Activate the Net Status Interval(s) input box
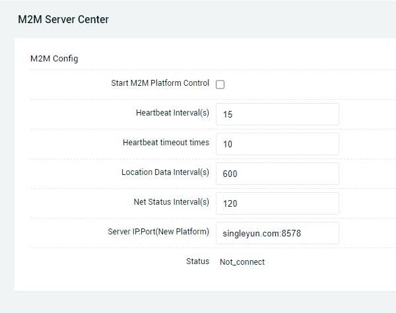This screenshot has height=313, width=396. pos(277,203)
